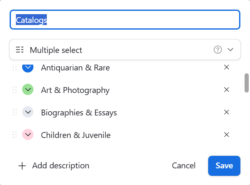
Task: Save the field settings
Action: [x=224, y=166]
